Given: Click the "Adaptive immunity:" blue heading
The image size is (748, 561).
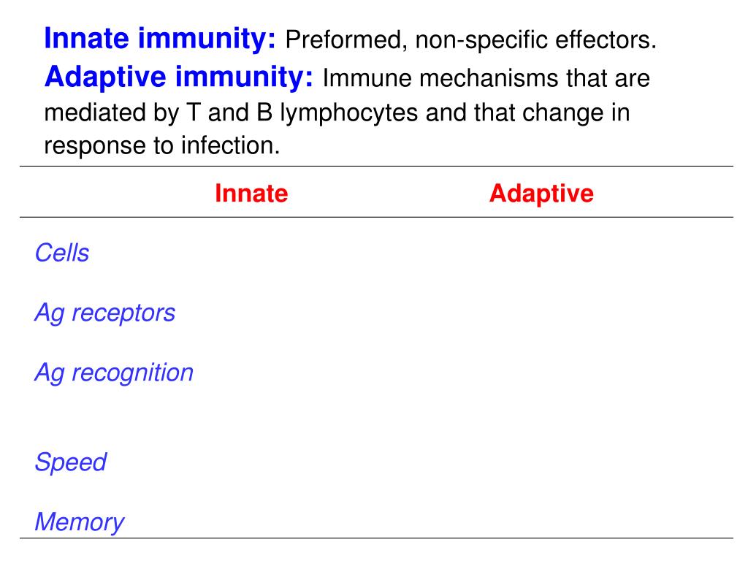Looking at the screenshot, I should point(179,76).
